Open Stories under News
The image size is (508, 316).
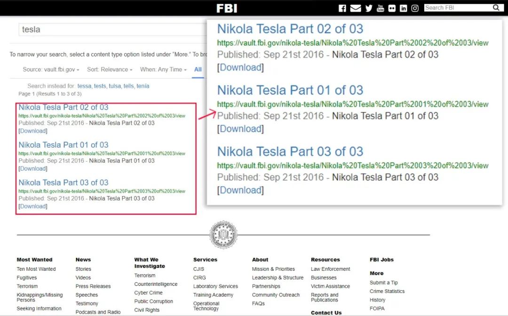83,269
